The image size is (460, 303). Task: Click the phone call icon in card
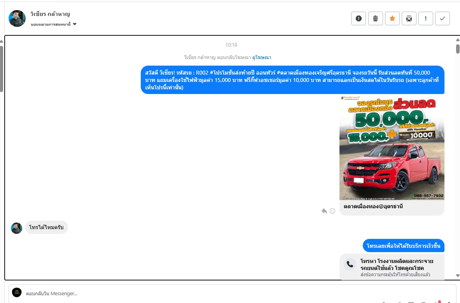tap(350, 264)
